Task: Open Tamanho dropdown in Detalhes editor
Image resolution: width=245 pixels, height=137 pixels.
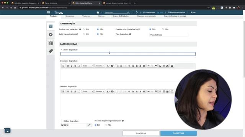Action: (100, 91)
